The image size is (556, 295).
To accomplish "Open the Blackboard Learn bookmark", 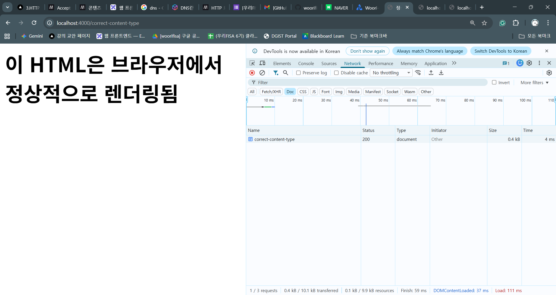I will (323, 36).
